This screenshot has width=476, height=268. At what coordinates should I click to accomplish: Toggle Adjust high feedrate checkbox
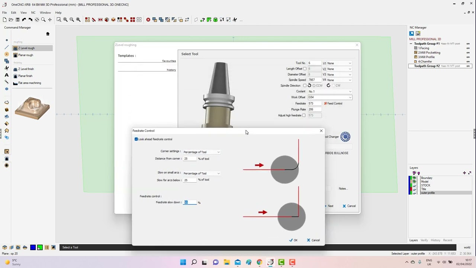(304, 115)
